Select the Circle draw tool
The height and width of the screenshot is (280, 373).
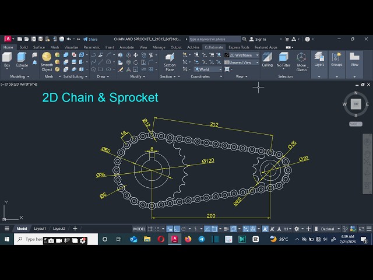[x=108, y=62]
